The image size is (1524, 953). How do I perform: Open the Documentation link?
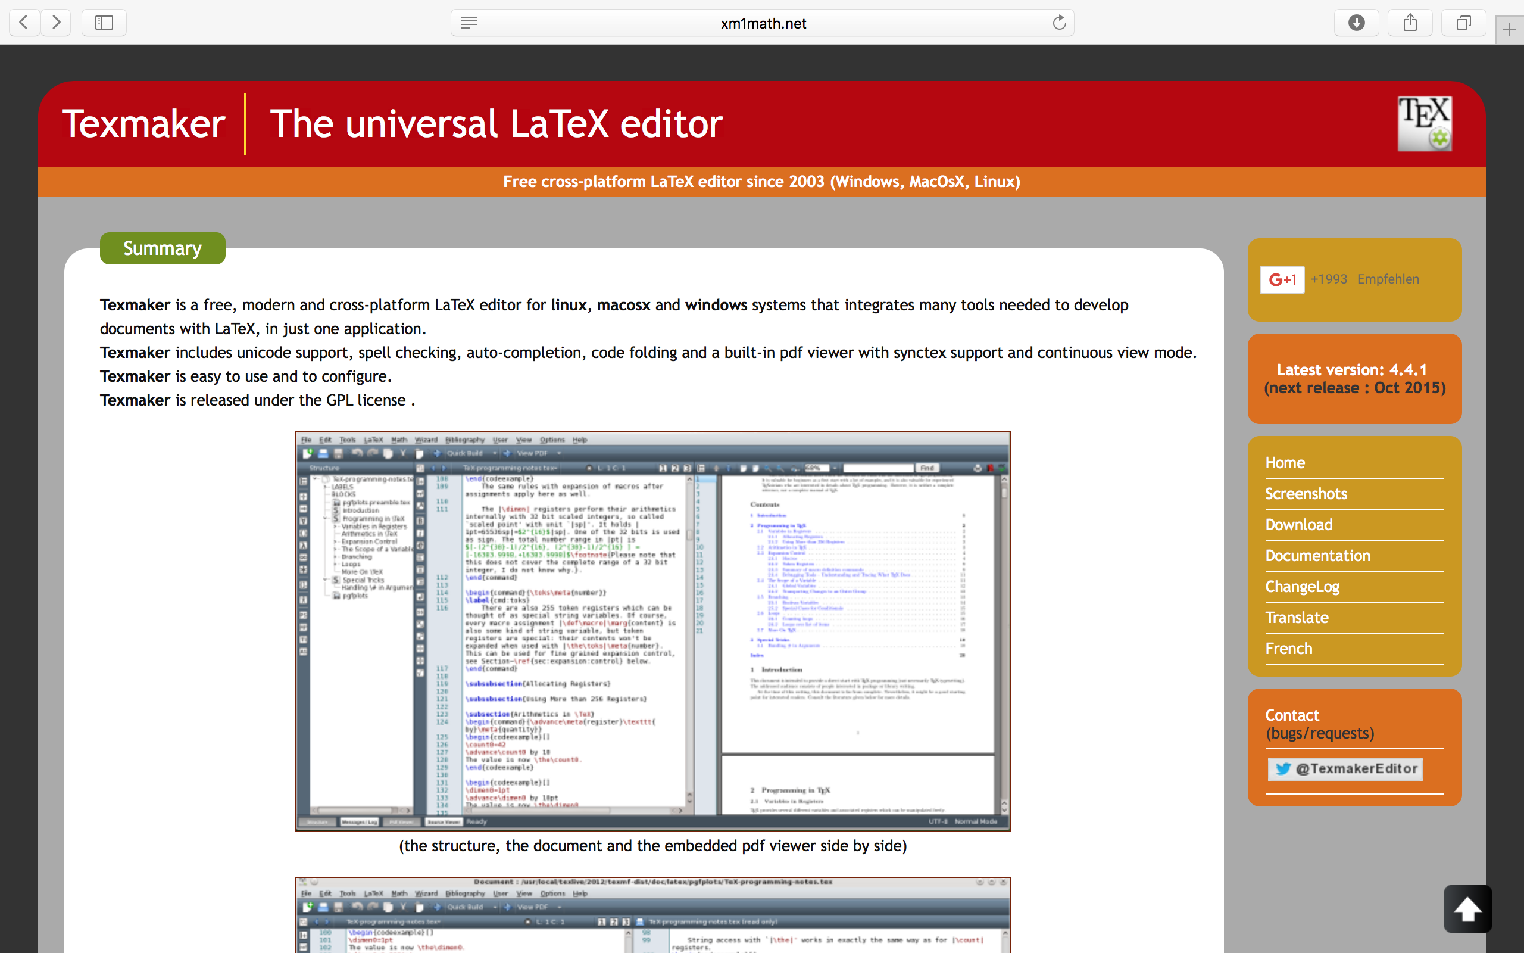click(1317, 555)
